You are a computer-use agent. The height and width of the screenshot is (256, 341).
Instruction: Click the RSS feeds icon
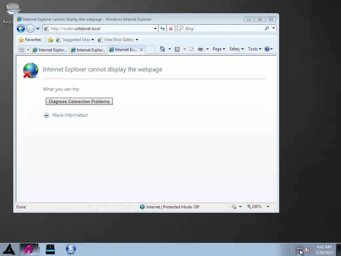pos(177,49)
